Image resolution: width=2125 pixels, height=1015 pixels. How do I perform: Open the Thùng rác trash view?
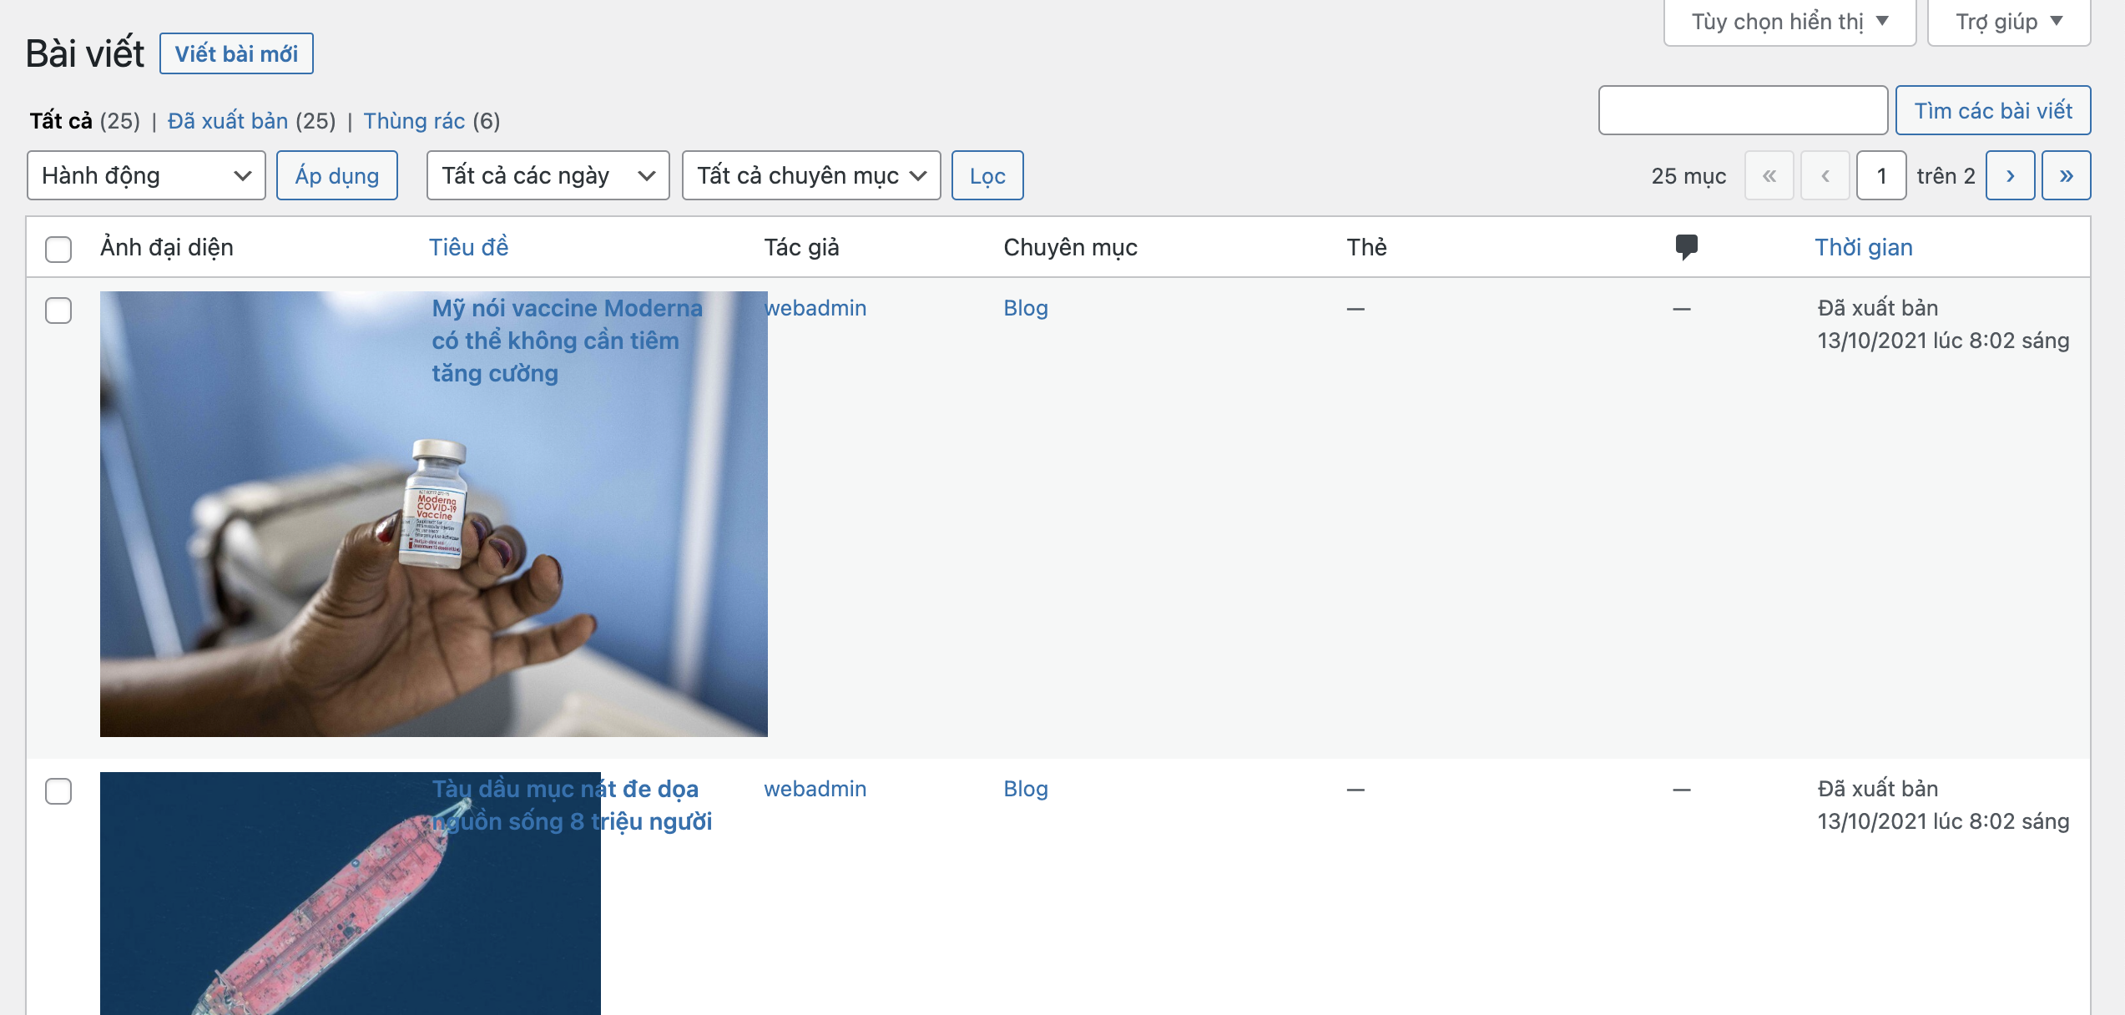coord(414,121)
